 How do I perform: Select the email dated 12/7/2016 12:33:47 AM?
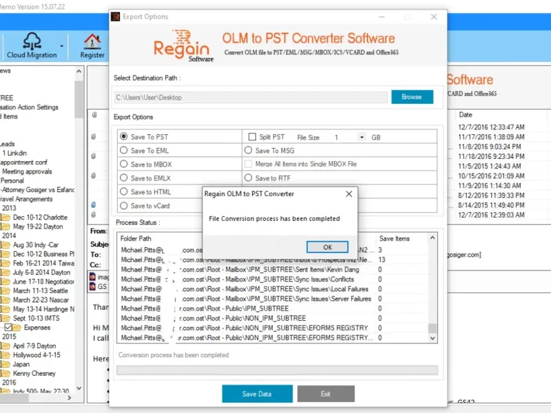coord(491,127)
